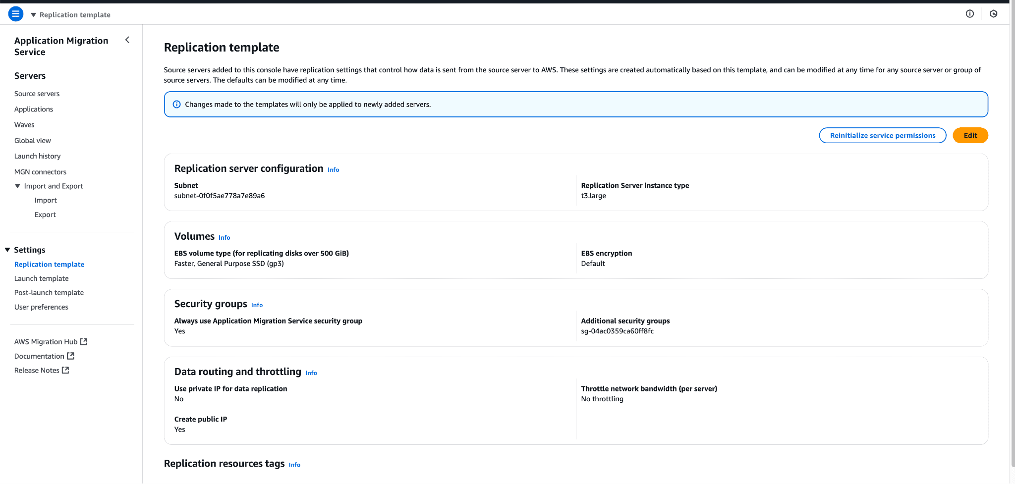The image size is (1015, 484).
Task: Click the orange Edit button
Action: click(970, 135)
